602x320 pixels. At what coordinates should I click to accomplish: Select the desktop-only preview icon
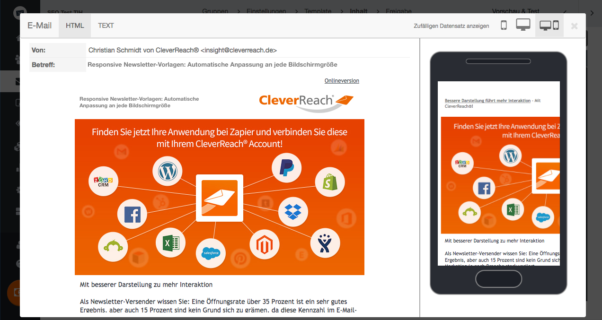[523, 25]
